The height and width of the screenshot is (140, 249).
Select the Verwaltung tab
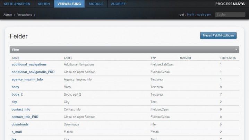[69, 4]
